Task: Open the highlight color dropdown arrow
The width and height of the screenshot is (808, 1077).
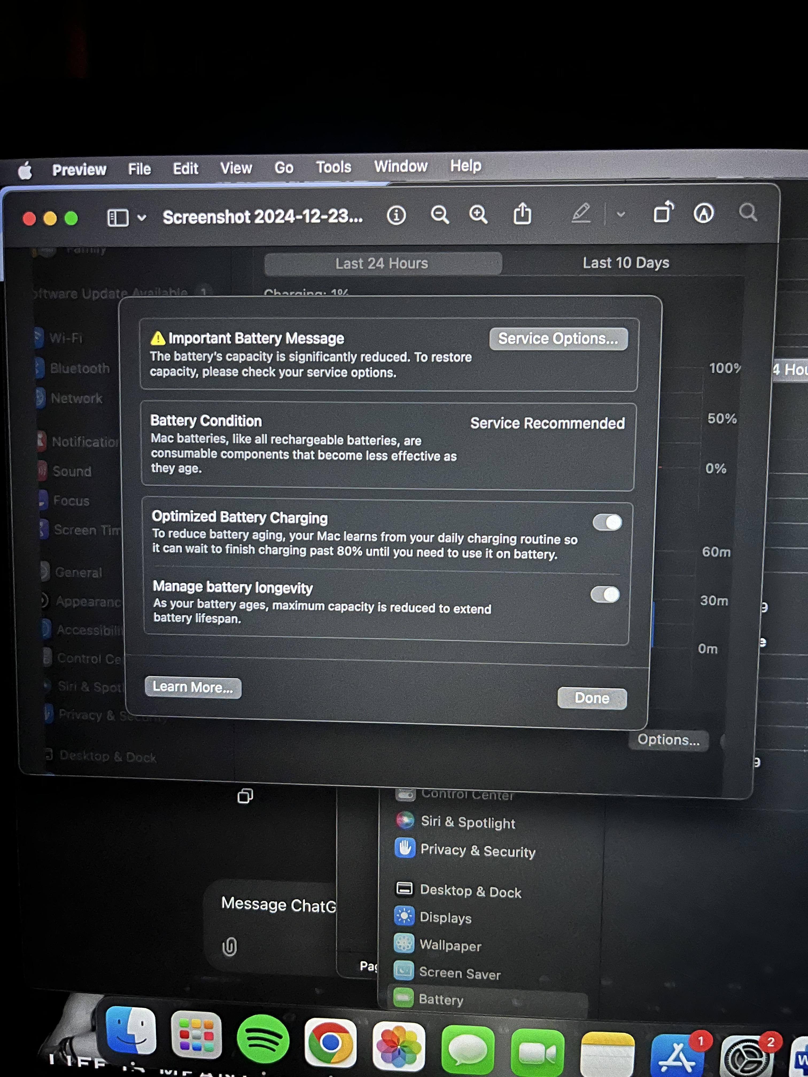Action: pyautogui.click(x=620, y=214)
